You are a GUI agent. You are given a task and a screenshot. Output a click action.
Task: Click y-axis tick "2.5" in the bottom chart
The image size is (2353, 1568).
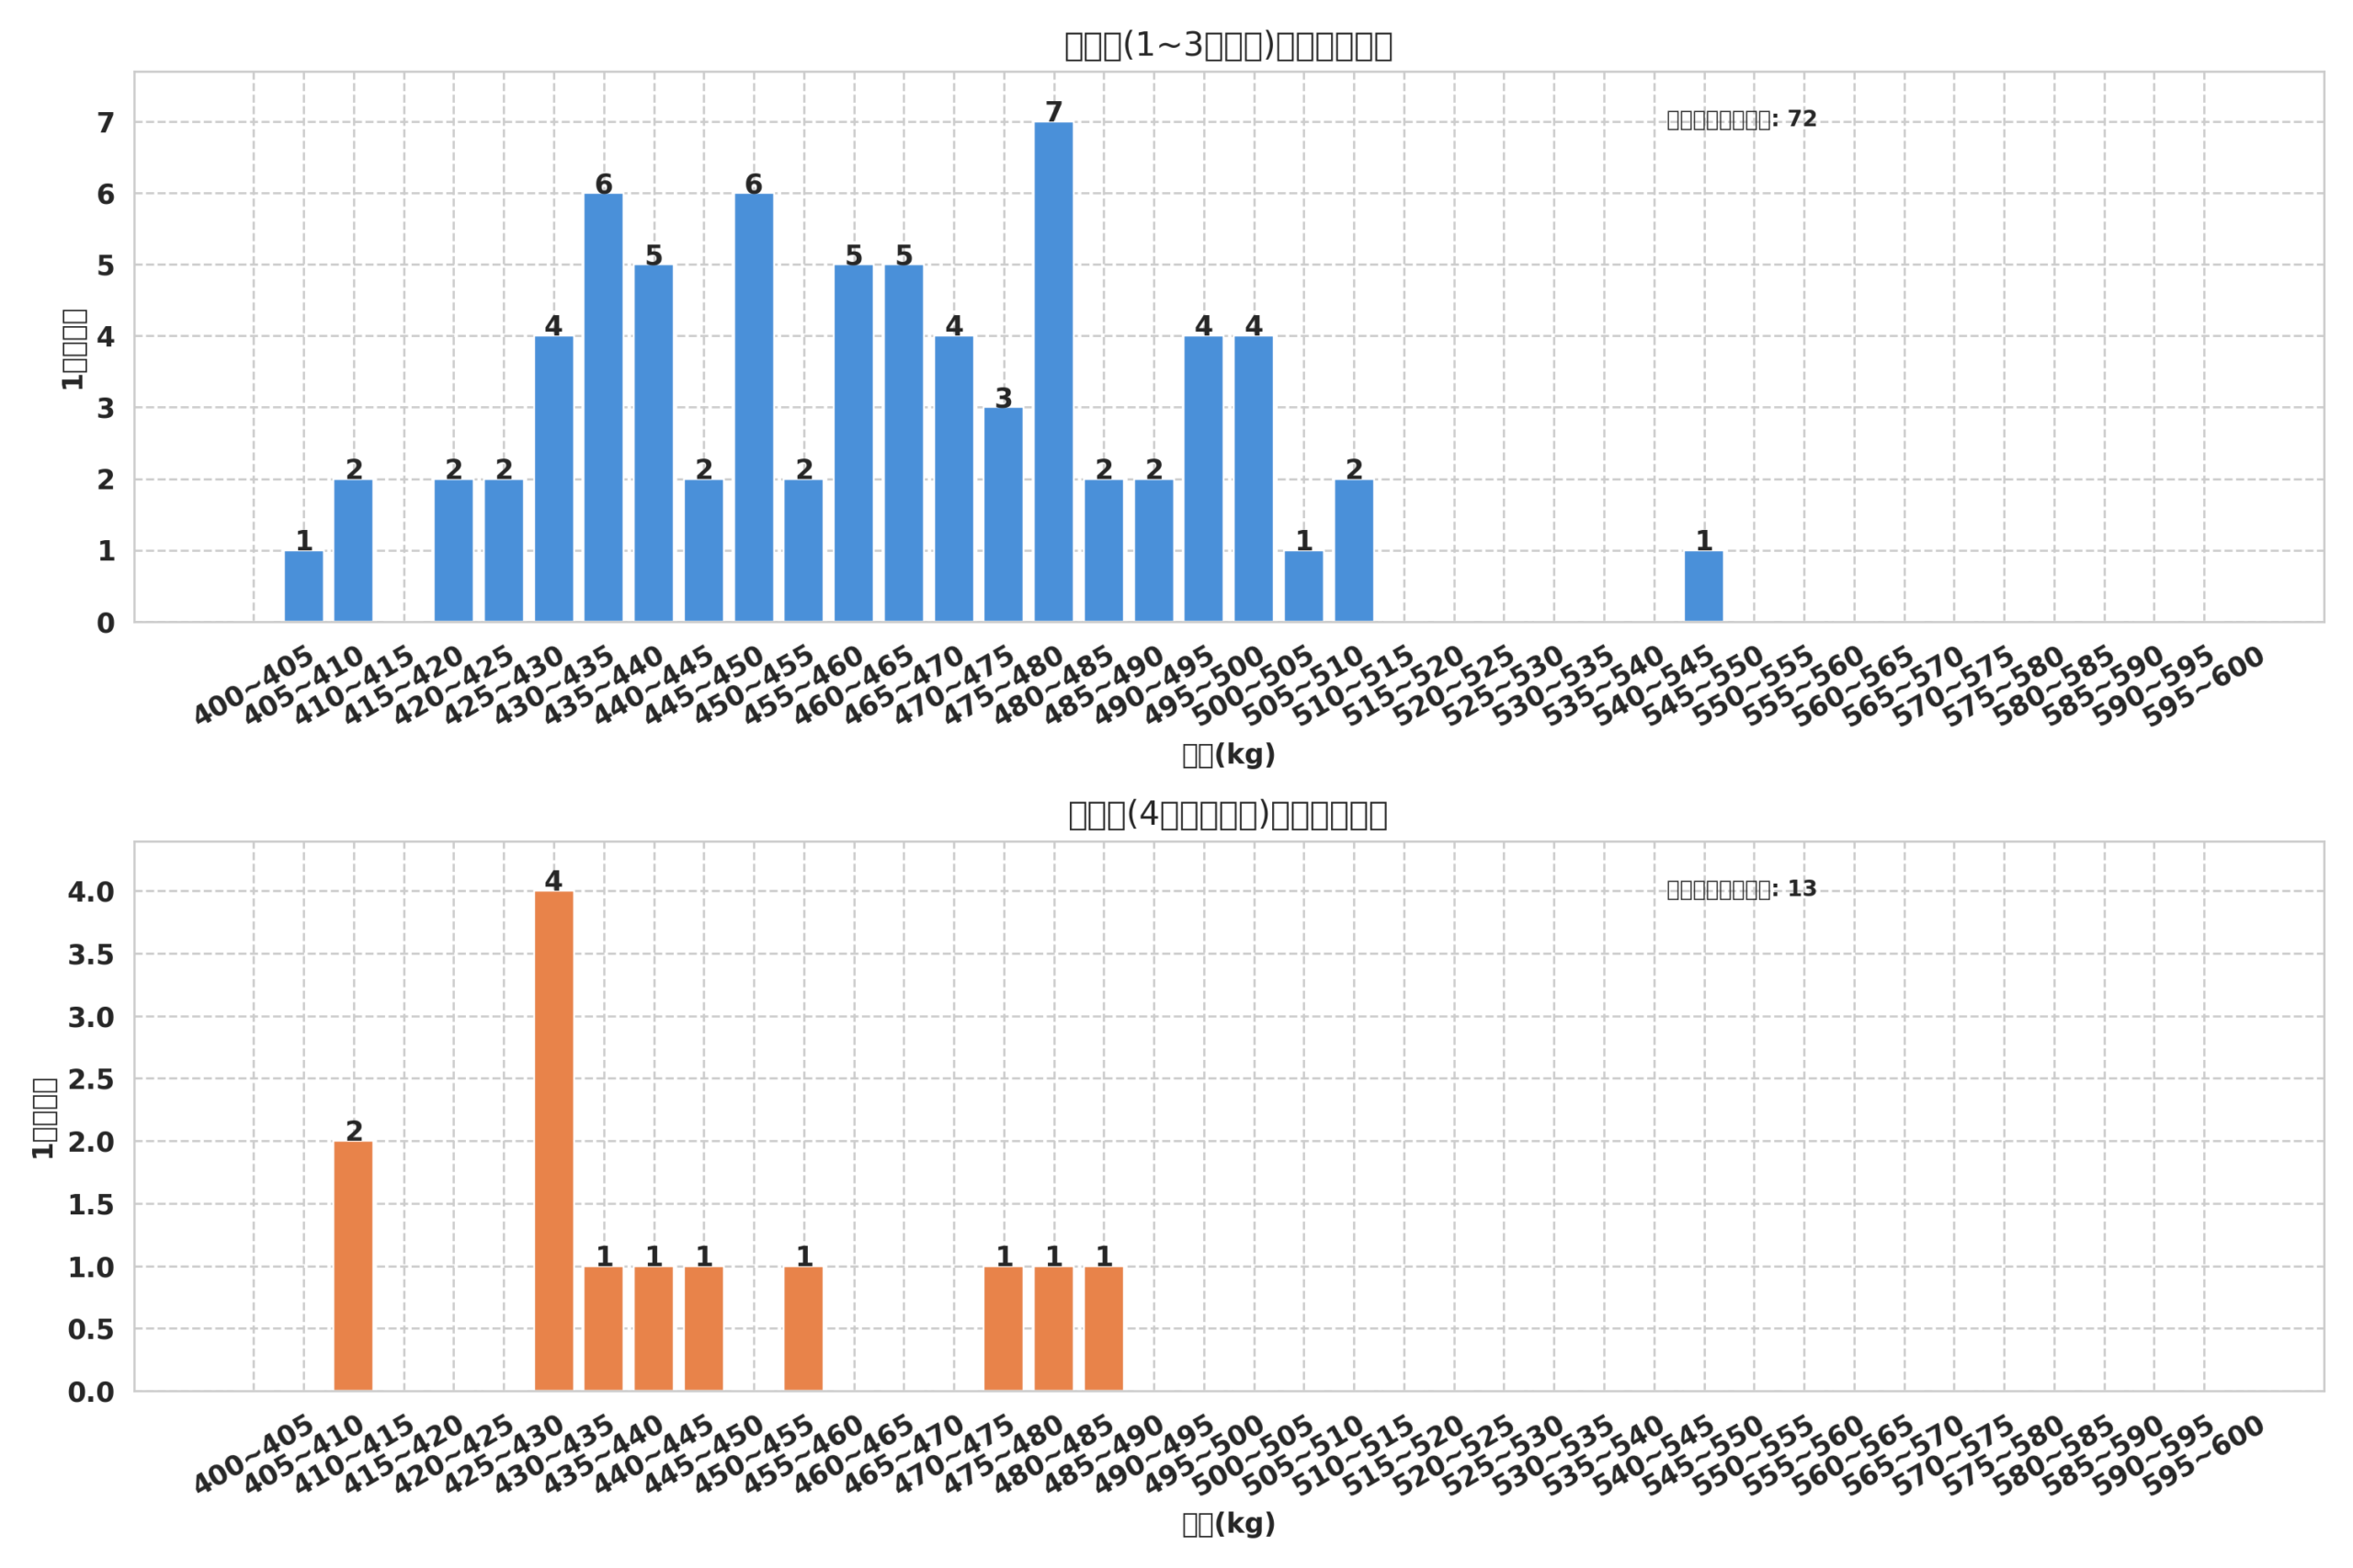(91, 1080)
